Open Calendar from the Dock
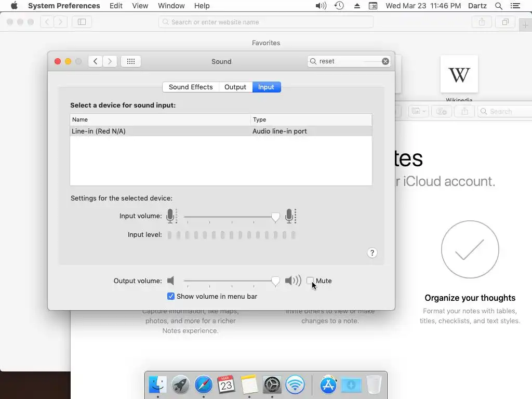The width and height of the screenshot is (532, 399). coord(226,385)
